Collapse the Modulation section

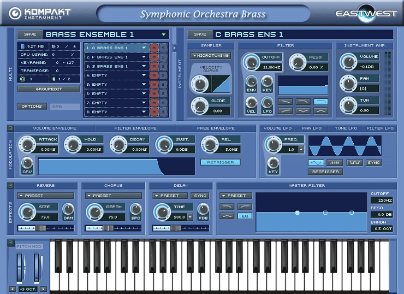coord(10,128)
